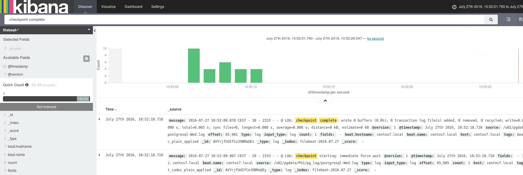Go to the Dashboard tab
523x175 pixels.
(133, 7)
